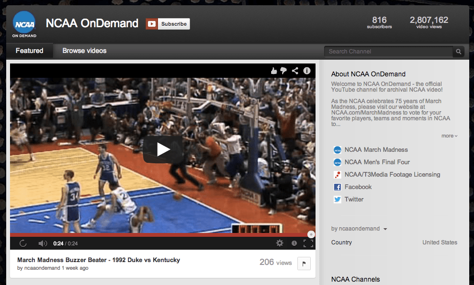474x285 pixels.
Task: Flag the video with the flag button
Action: click(304, 264)
